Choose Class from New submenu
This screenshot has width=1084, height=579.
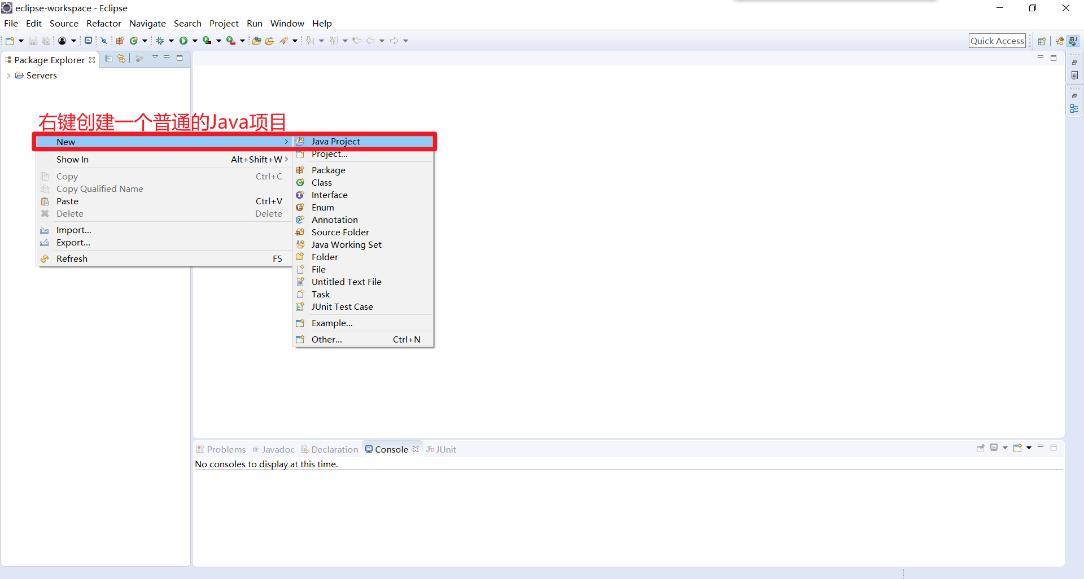[363, 183]
